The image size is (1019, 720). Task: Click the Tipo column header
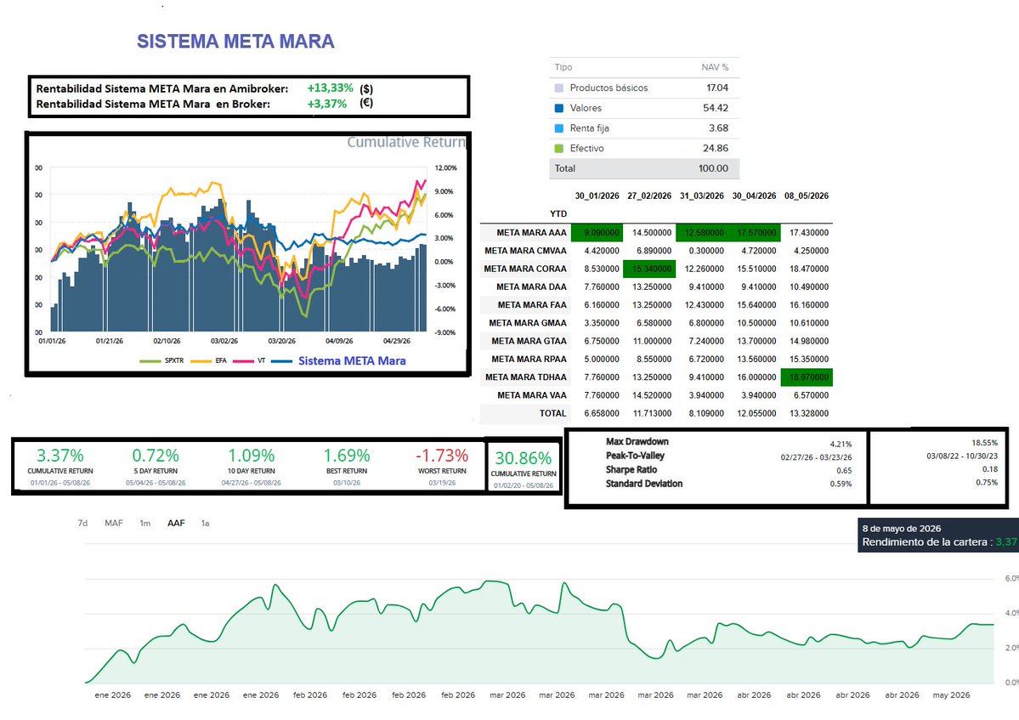click(563, 67)
